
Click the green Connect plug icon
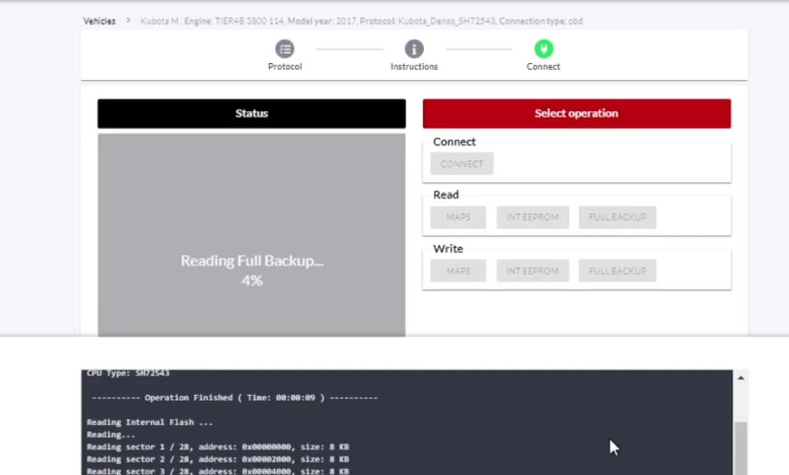543,49
